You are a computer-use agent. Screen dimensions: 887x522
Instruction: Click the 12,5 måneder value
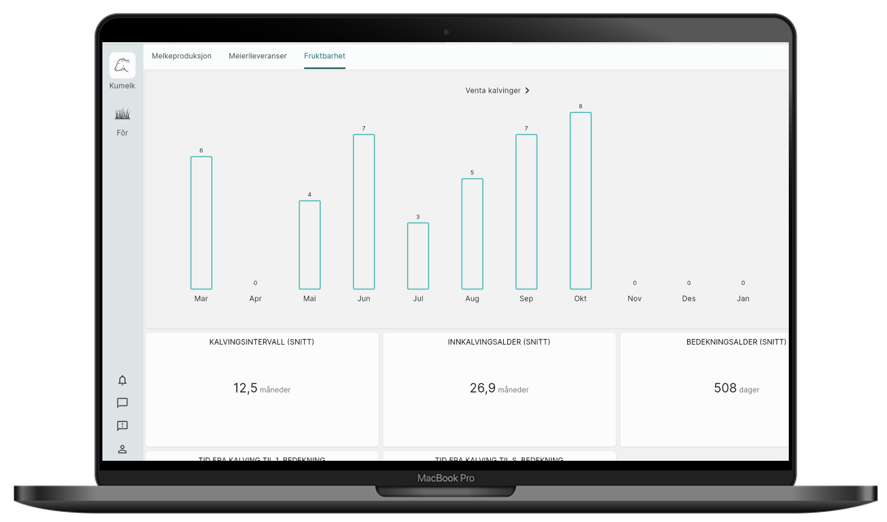pyautogui.click(x=262, y=389)
